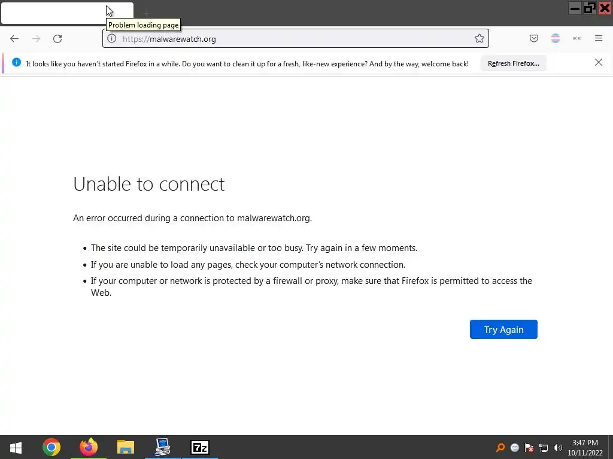Launch Google Chrome from the taskbar
The width and height of the screenshot is (613, 459).
tap(51, 447)
